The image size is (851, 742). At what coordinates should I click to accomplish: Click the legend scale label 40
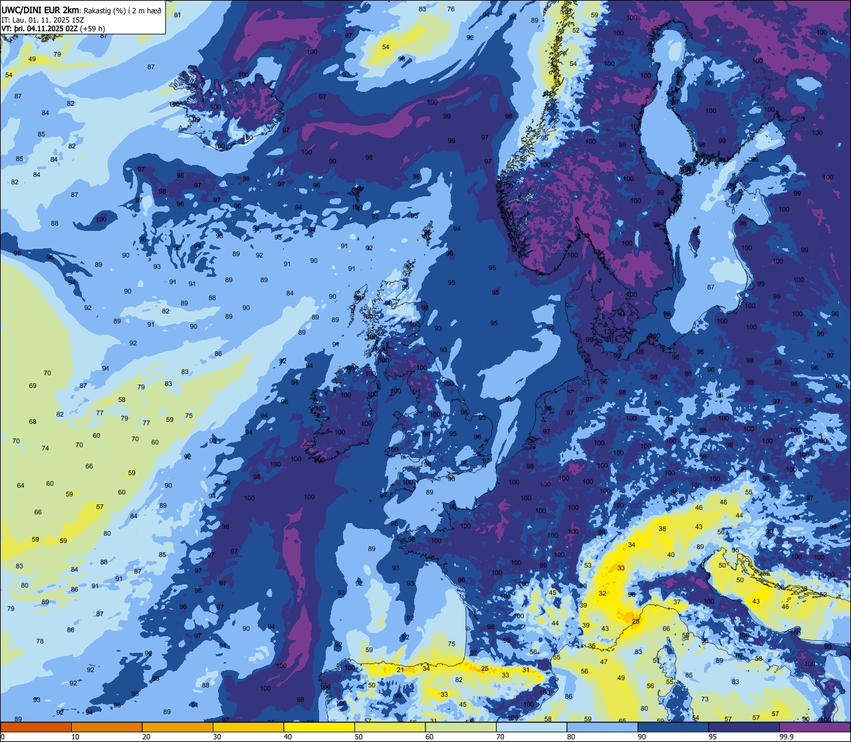[288, 737]
